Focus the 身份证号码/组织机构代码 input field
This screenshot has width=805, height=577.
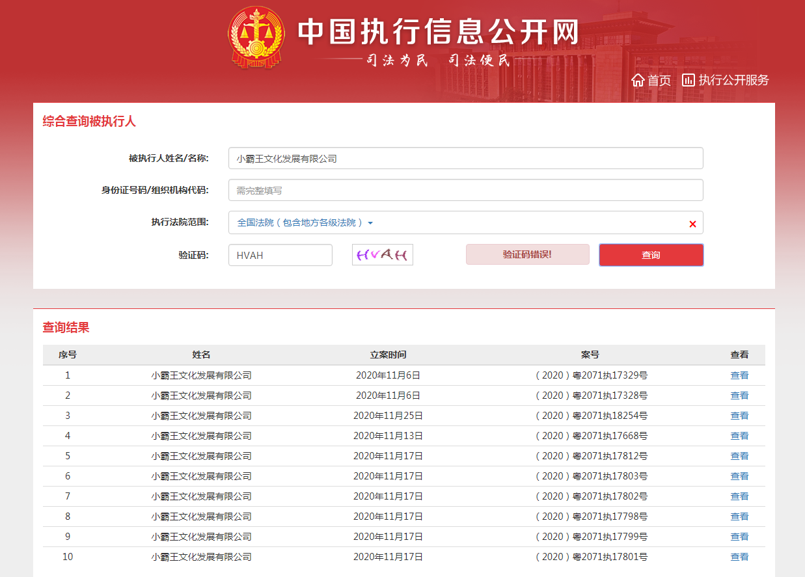tap(465, 190)
